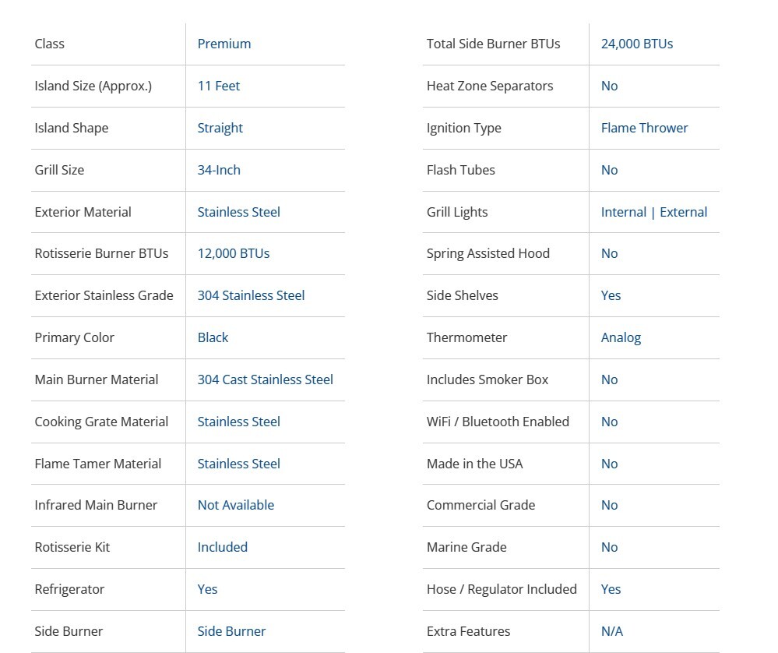
Task: Click the Internal grill lights link
Action: [x=624, y=212]
